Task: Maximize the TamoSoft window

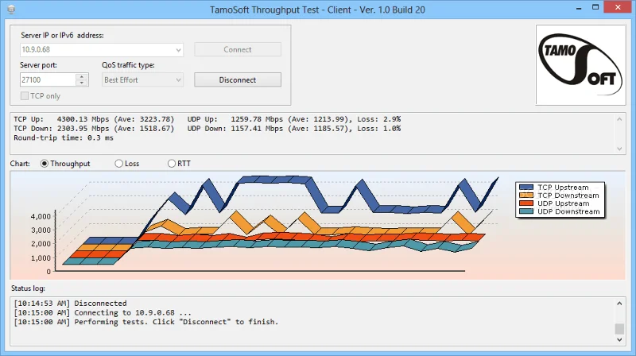Action: 595,7
